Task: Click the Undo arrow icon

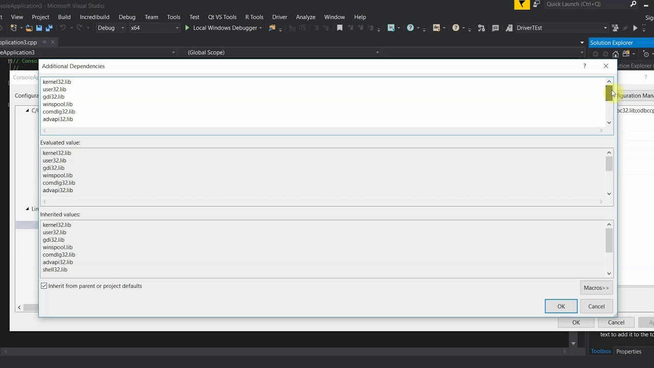Action: (63, 28)
